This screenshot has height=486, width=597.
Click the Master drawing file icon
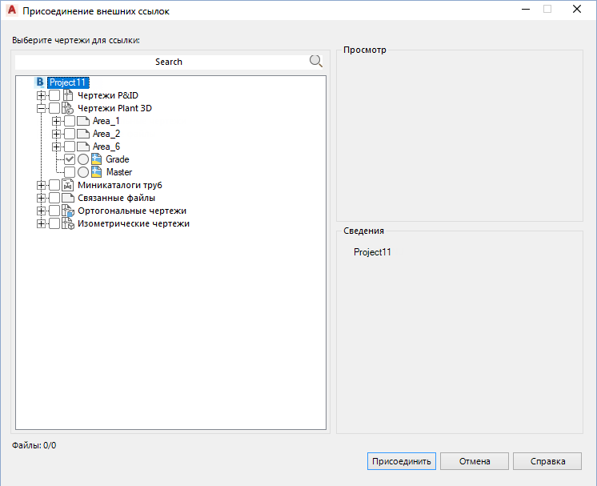tap(96, 172)
